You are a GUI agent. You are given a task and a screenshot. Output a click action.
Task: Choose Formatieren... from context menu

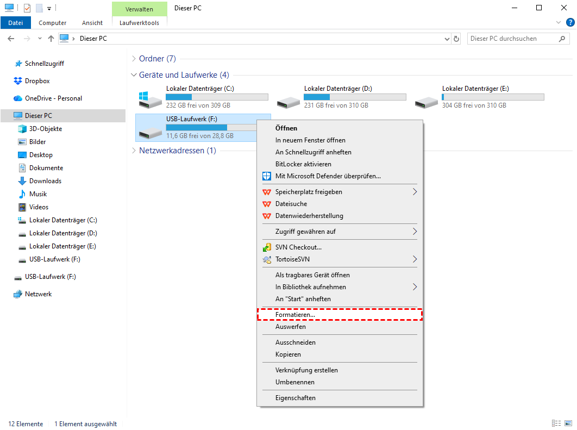(295, 315)
